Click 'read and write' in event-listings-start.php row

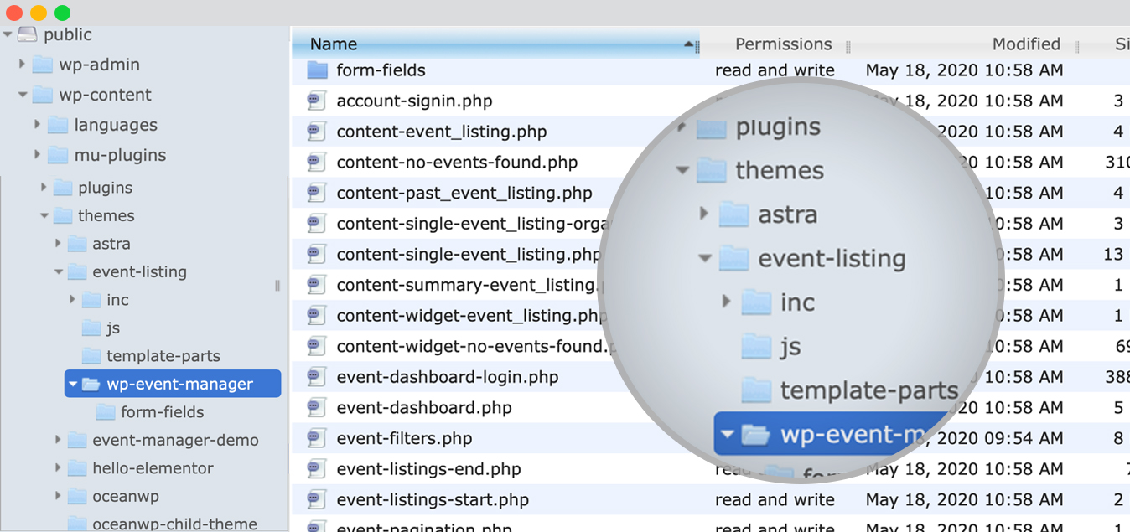(x=775, y=500)
